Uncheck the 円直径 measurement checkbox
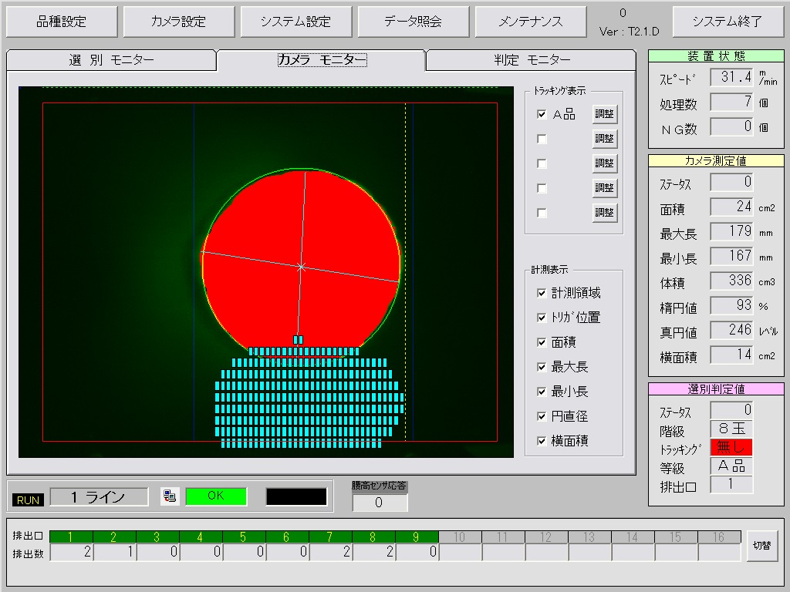 tap(542, 416)
